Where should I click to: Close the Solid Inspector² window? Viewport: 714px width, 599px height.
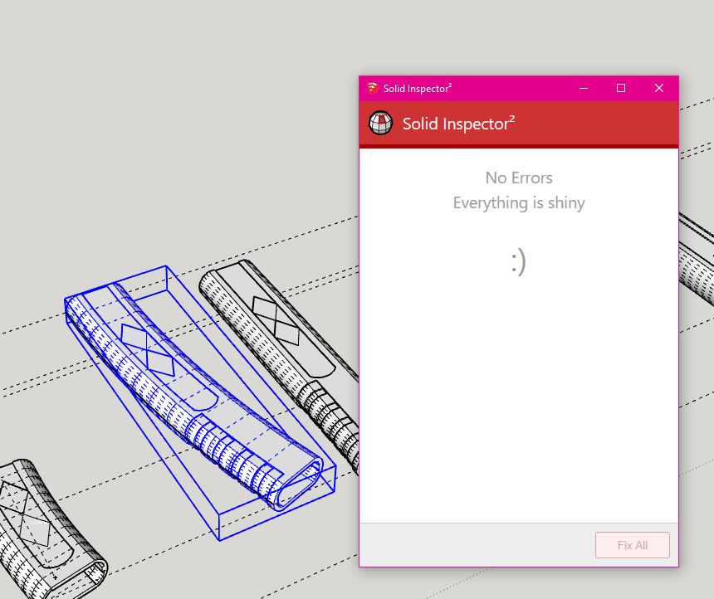point(658,88)
